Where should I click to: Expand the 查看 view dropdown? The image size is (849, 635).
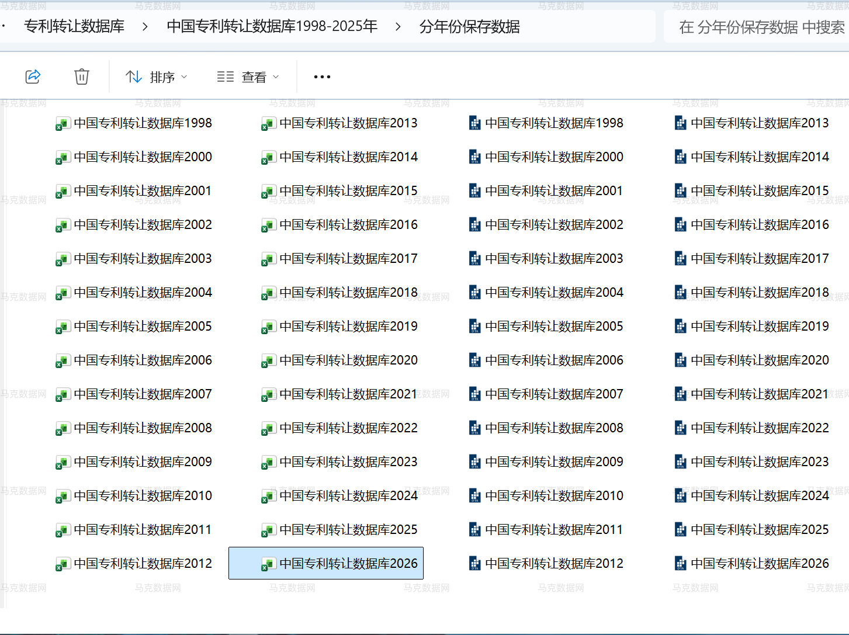point(248,77)
